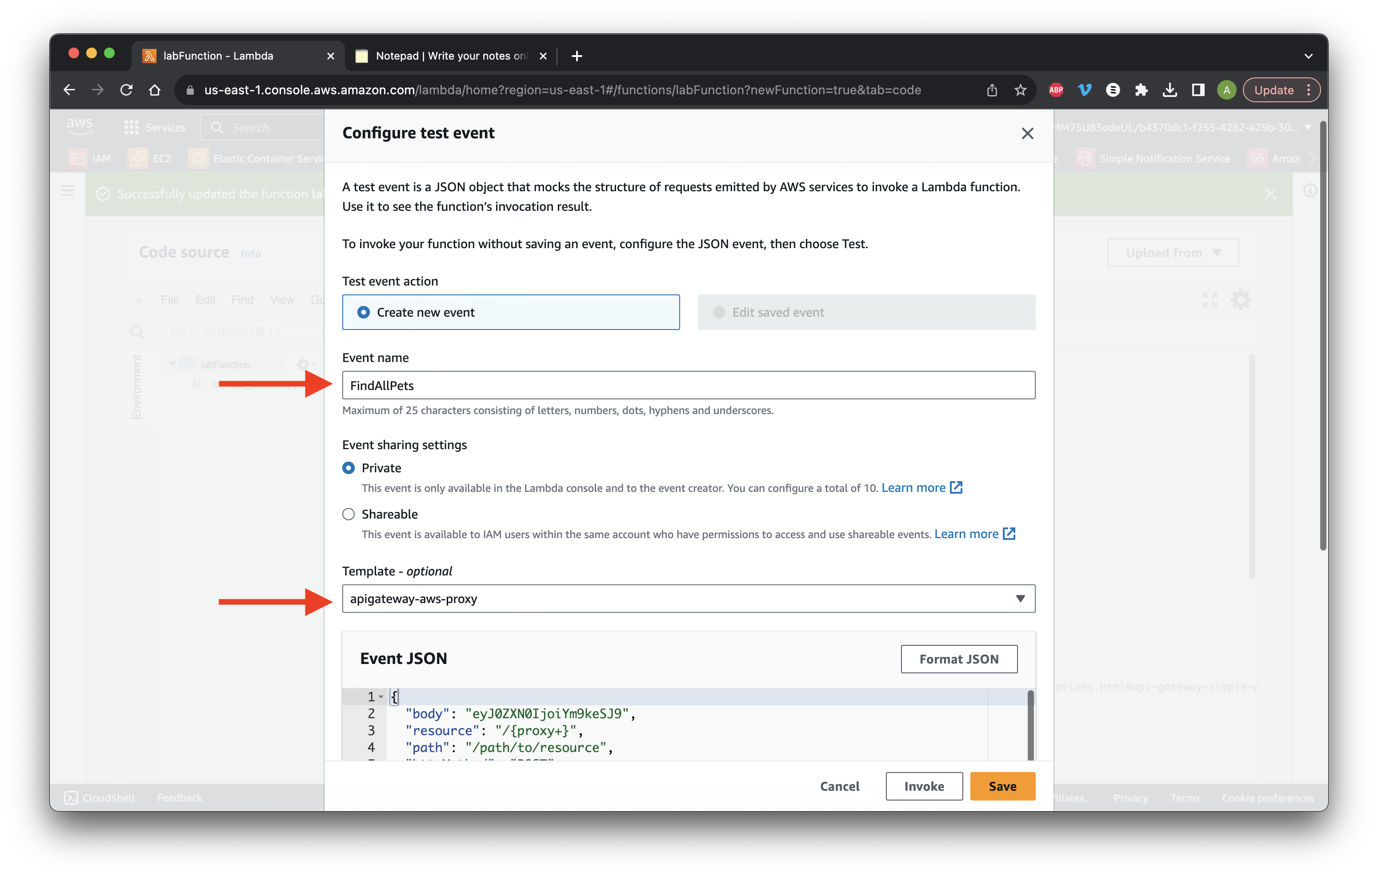Image resolution: width=1378 pixels, height=877 pixels.
Task: Choose Shareable event sharing setting
Action: pyautogui.click(x=348, y=514)
